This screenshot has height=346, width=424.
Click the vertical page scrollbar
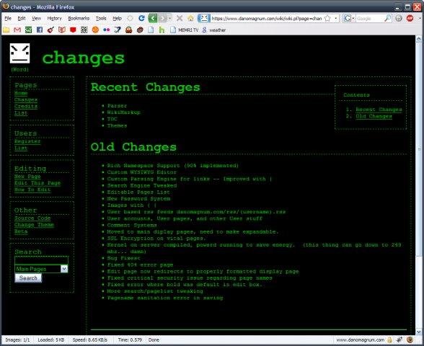tap(418, 150)
